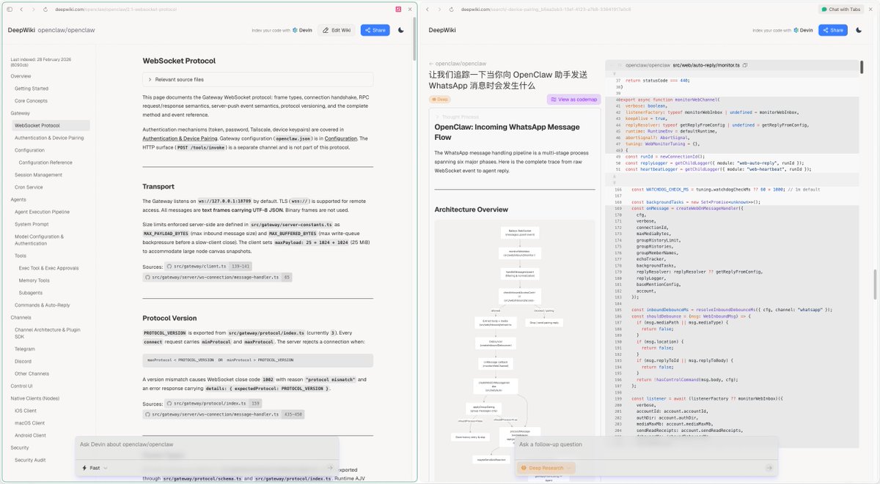Image resolution: width=880 pixels, height=484 pixels.
Task: Toggle sidebar icon in left browser window
Action: tap(9, 9)
